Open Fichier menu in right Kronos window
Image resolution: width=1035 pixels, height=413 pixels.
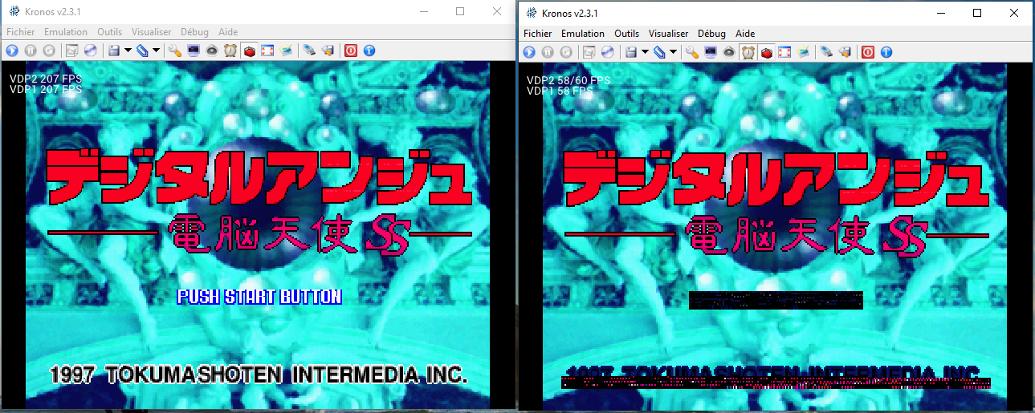[537, 34]
